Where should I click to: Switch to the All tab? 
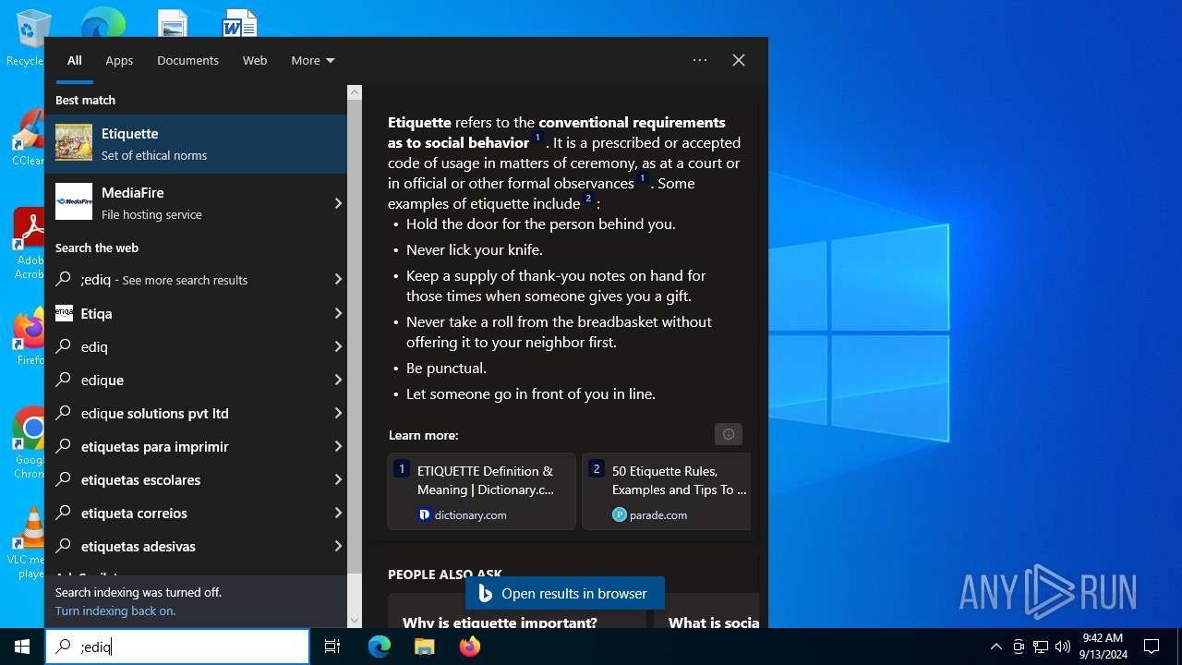click(75, 60)
